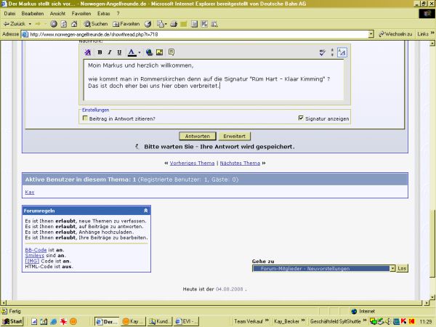Toggle underline formatting in the editor
436x327 pixels.
(x=119, y=52)
